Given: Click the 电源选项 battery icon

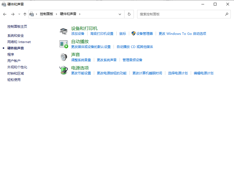Looking at the screenshot, I should click(63, 70).
